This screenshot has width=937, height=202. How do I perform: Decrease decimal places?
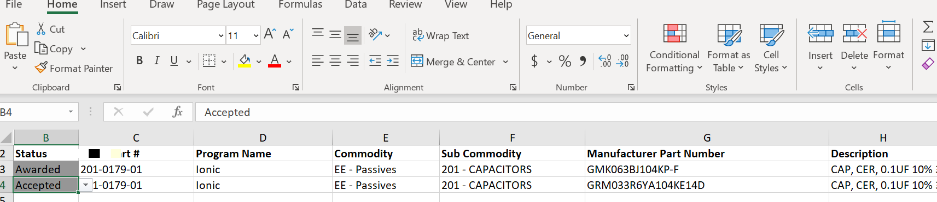(x=622, y=61)
